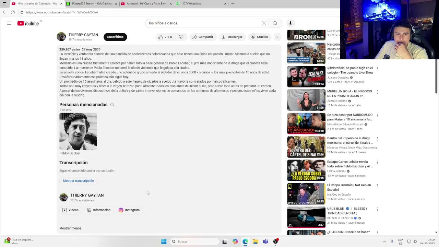Like the video with thumbs-up 7.7 K
439x247 pixels.
click(x=166, y=37)
